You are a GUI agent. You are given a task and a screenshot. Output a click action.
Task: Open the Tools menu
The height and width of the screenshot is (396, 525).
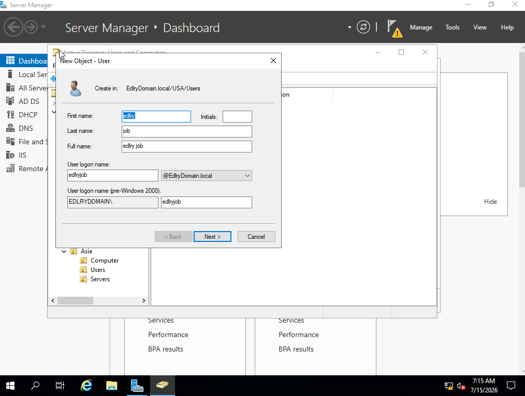point(452,27)
